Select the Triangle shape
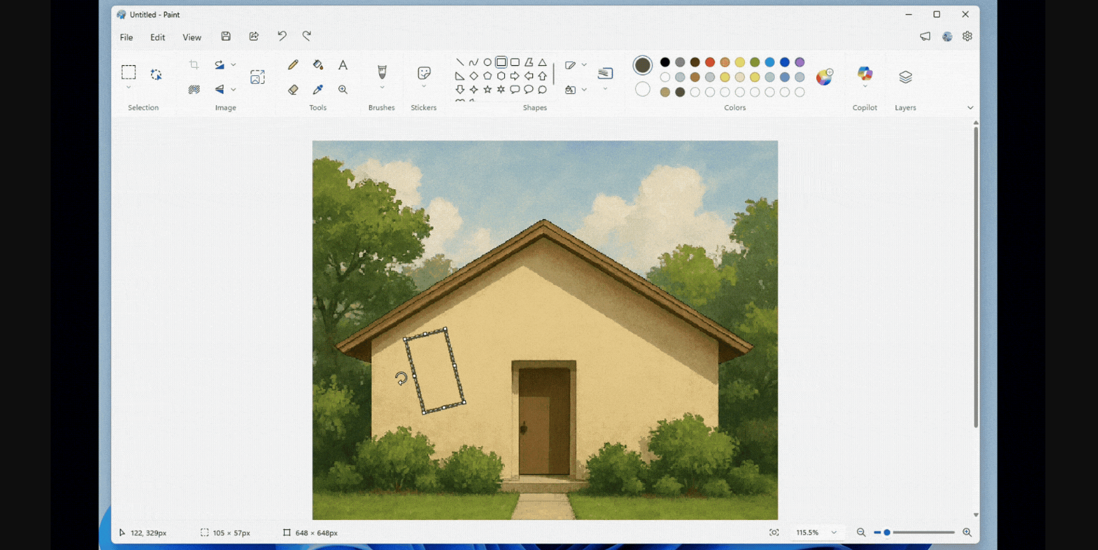 [x=543, y=62]
